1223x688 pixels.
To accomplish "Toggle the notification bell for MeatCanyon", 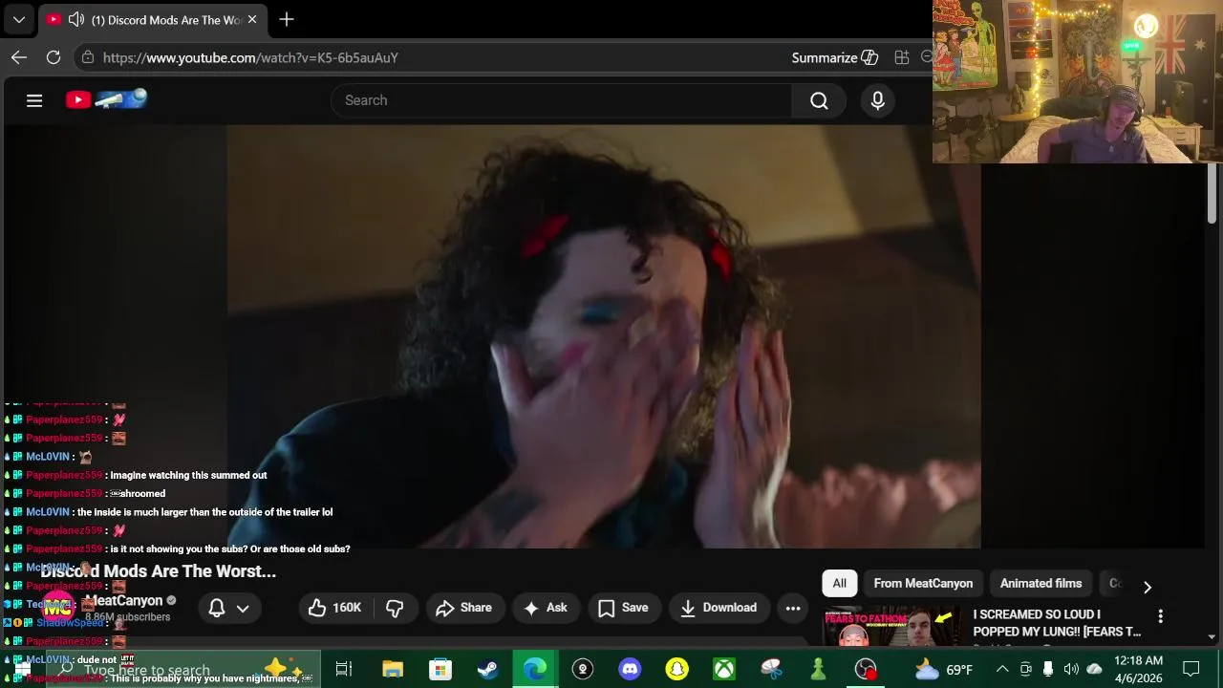I will 217,608.
